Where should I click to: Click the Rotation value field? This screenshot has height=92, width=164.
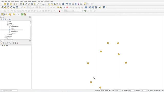(x=144, y=91)
